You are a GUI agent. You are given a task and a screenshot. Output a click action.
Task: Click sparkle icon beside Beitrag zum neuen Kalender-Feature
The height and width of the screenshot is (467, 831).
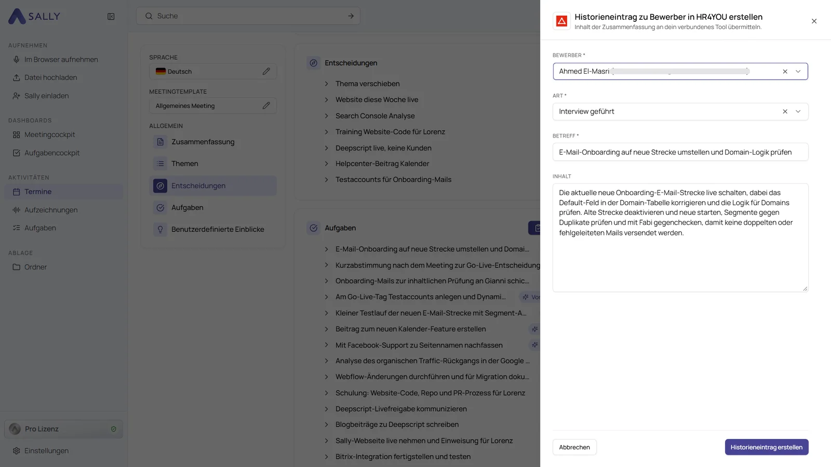(534, 329)
